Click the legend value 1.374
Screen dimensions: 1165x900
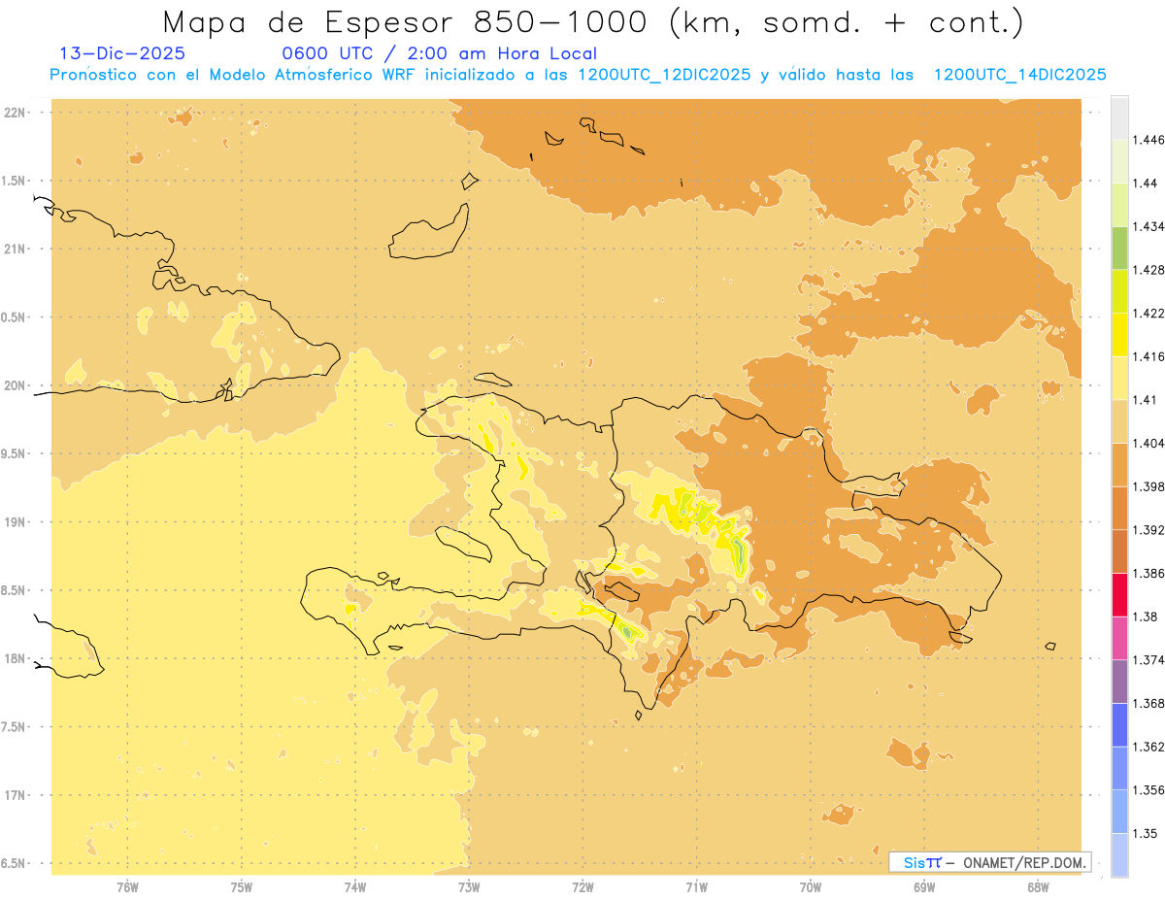click(x=1149, y=659)
